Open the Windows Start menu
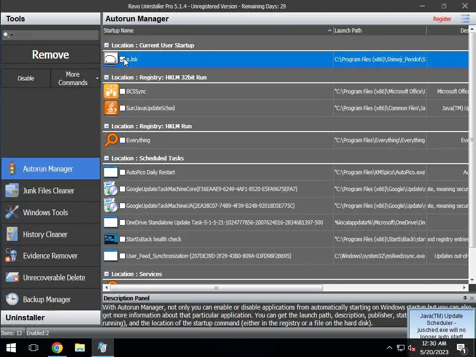Viewport: 476px width, 357px height. coord(11,348)
